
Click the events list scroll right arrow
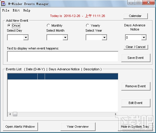(116, 114)
